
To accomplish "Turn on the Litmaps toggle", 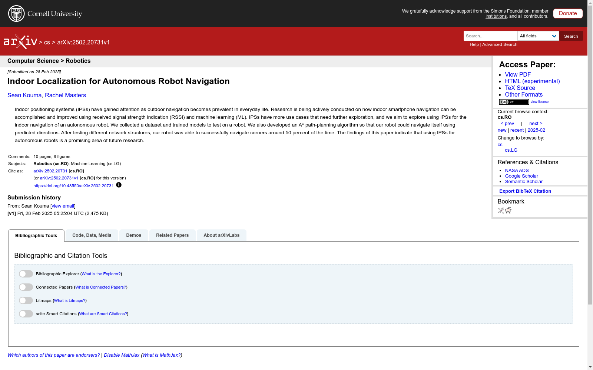I will click(26, 300).
